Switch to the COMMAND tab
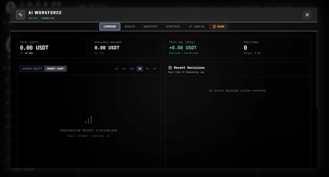The image size is (329, 177). [110, 27]
